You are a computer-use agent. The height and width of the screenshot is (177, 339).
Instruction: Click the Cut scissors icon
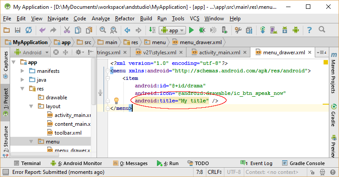pos(67,30)
